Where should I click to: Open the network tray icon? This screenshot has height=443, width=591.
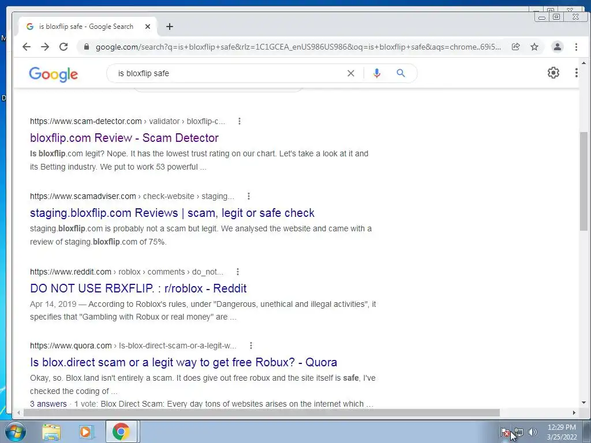click(x=519, y=433)
